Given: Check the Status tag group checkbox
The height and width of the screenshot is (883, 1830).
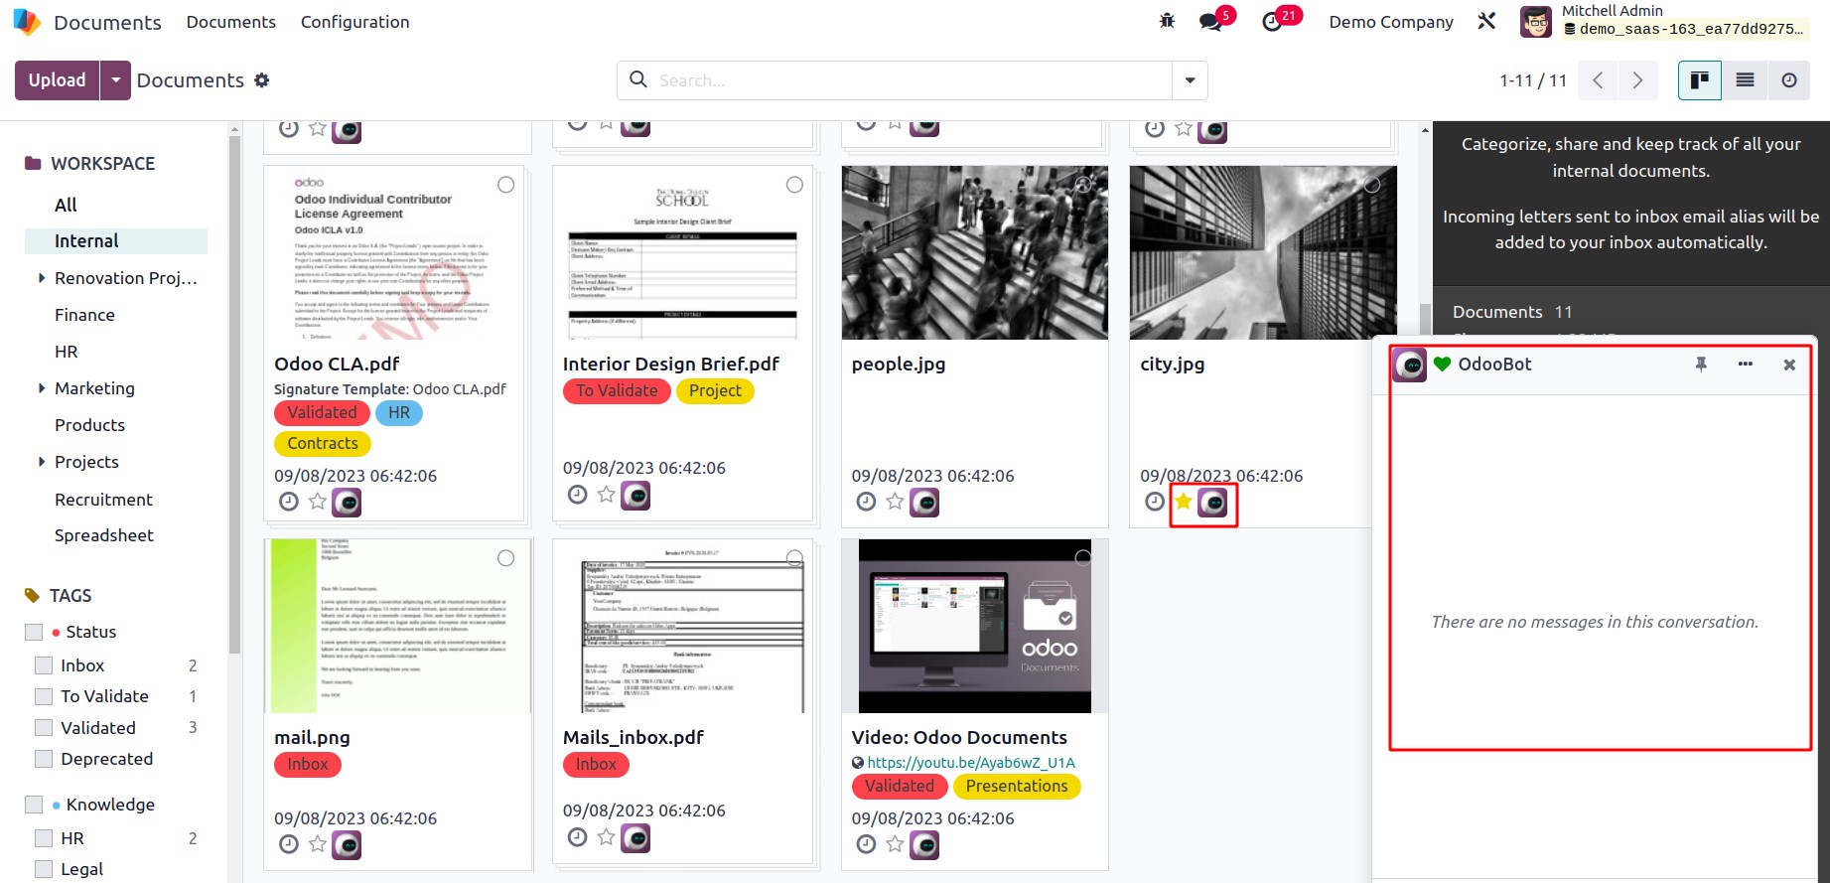Looking at the screenshot, I should pos(34,632).
